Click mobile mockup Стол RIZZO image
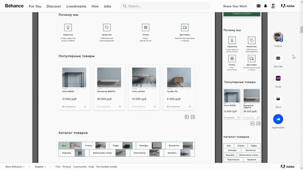The image size is (303, 170). point(232,95)
